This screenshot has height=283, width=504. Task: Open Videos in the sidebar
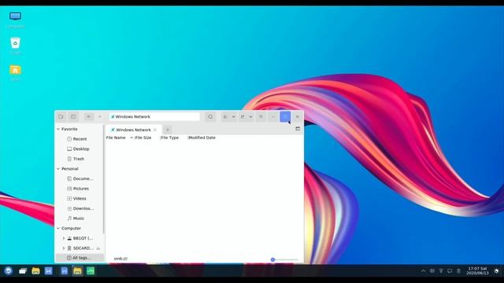tap(80, 199)
